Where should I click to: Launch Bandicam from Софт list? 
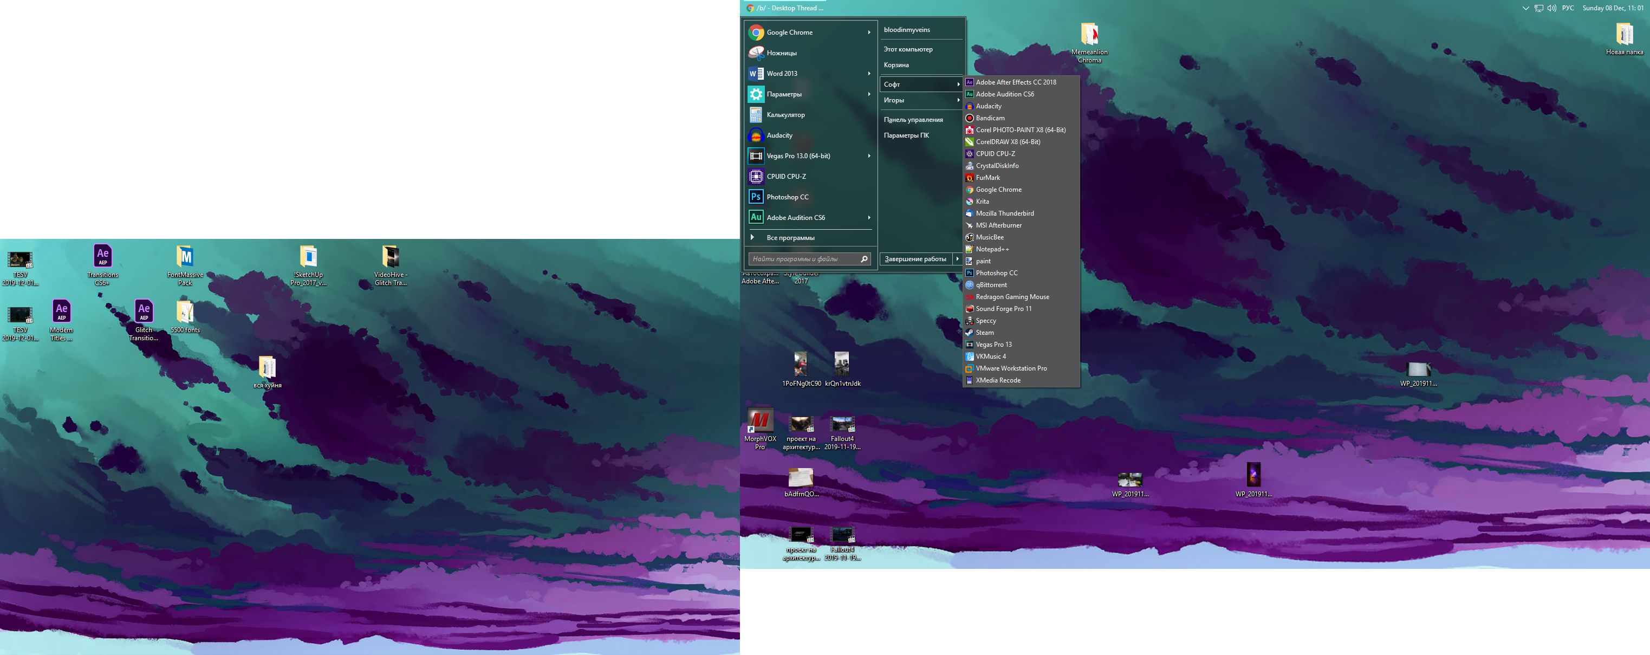[x=1022, y=118]
